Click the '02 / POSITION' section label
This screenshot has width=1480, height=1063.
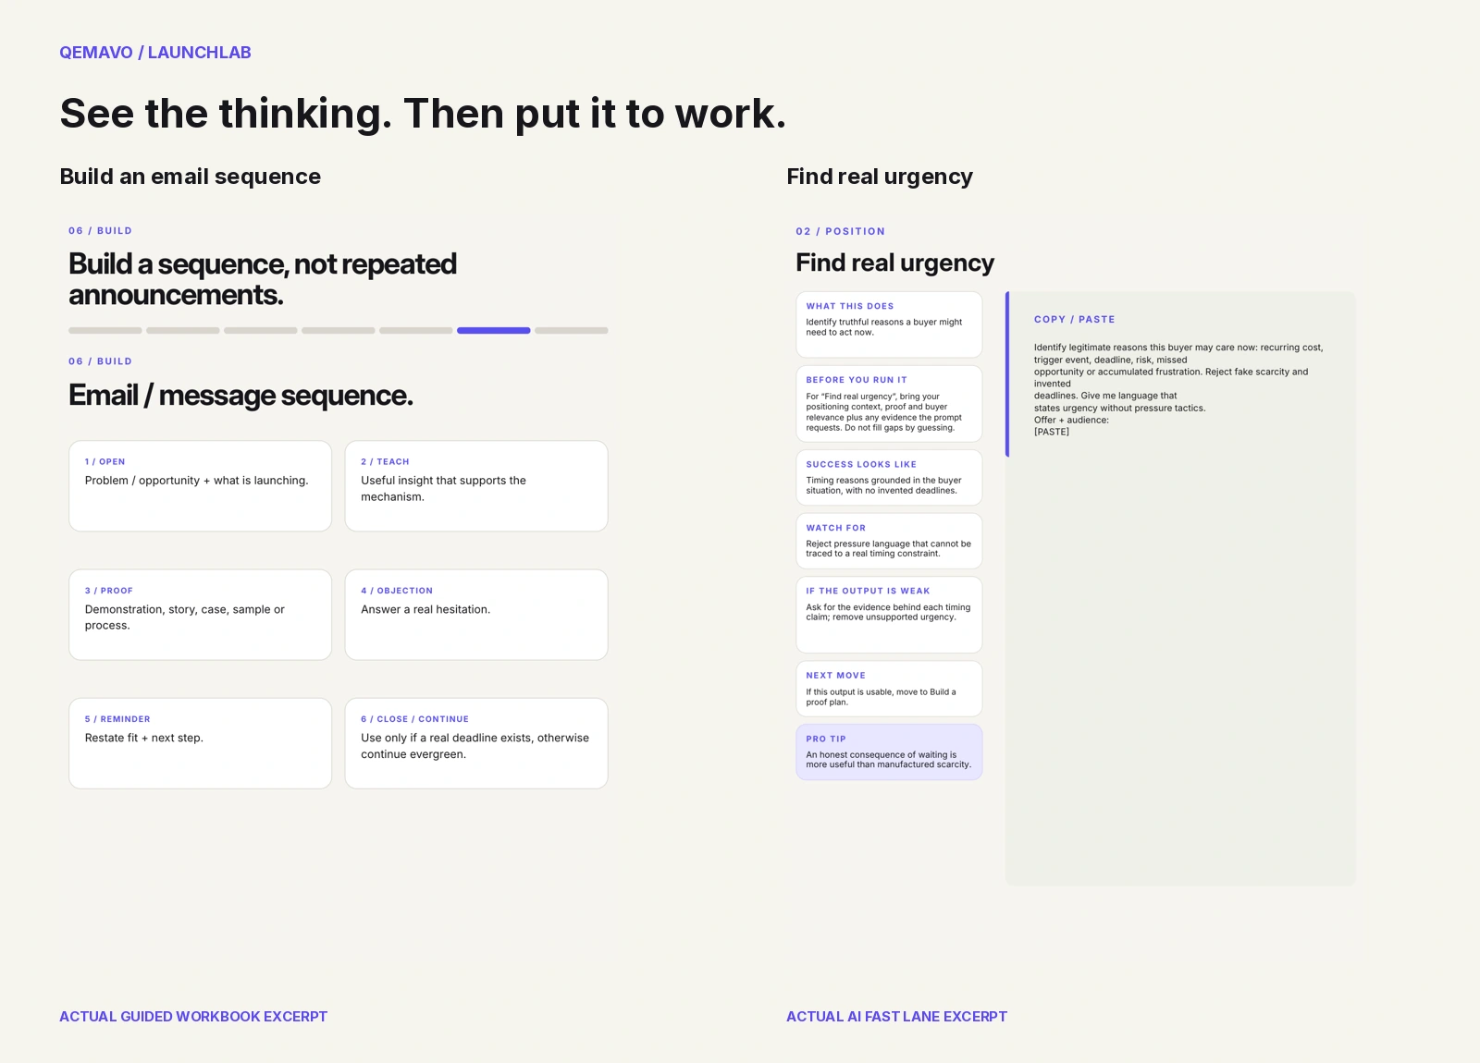tap(840, 231)
